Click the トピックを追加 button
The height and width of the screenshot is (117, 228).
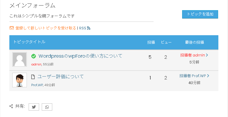[200, 14]
